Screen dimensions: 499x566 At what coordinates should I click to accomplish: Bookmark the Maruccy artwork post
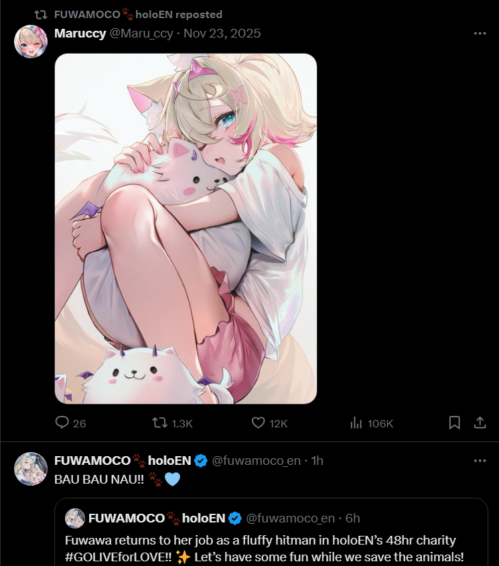[x=454, y=423]
